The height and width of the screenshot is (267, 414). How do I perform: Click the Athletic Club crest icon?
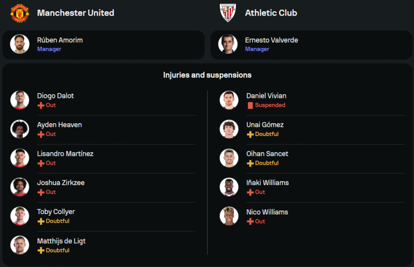[228, 13]
